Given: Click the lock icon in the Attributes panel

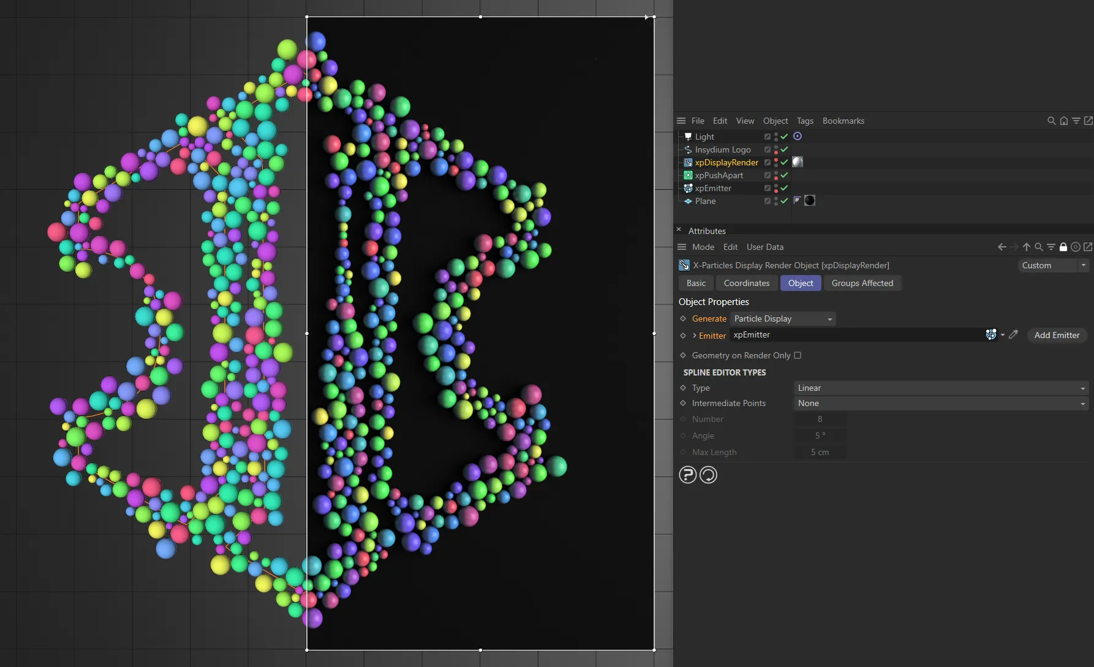Looking at the screenshot, I should 1064,247.
